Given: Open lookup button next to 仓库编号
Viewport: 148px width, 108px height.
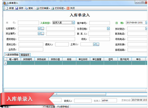Looking at the screenshot, I should [x=42, y=29].
